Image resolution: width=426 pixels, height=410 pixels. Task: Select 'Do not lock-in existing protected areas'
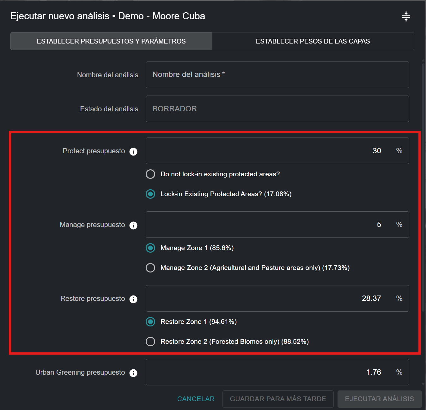coord(150,174)
